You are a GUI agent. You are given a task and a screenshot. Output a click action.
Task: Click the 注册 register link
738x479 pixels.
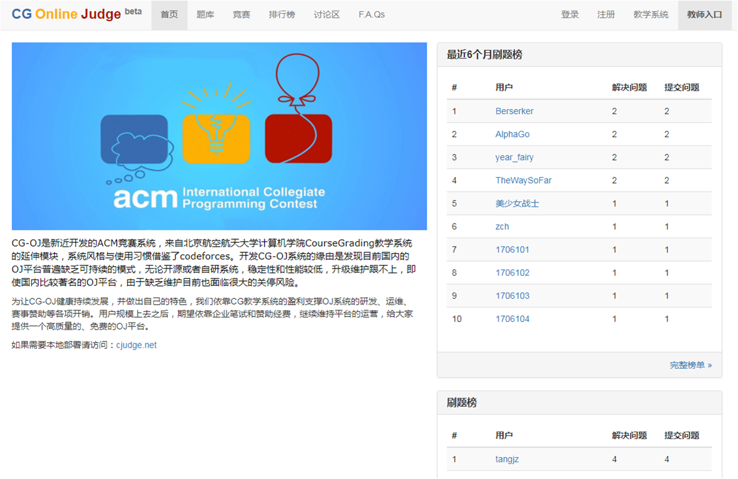[606, 15]
